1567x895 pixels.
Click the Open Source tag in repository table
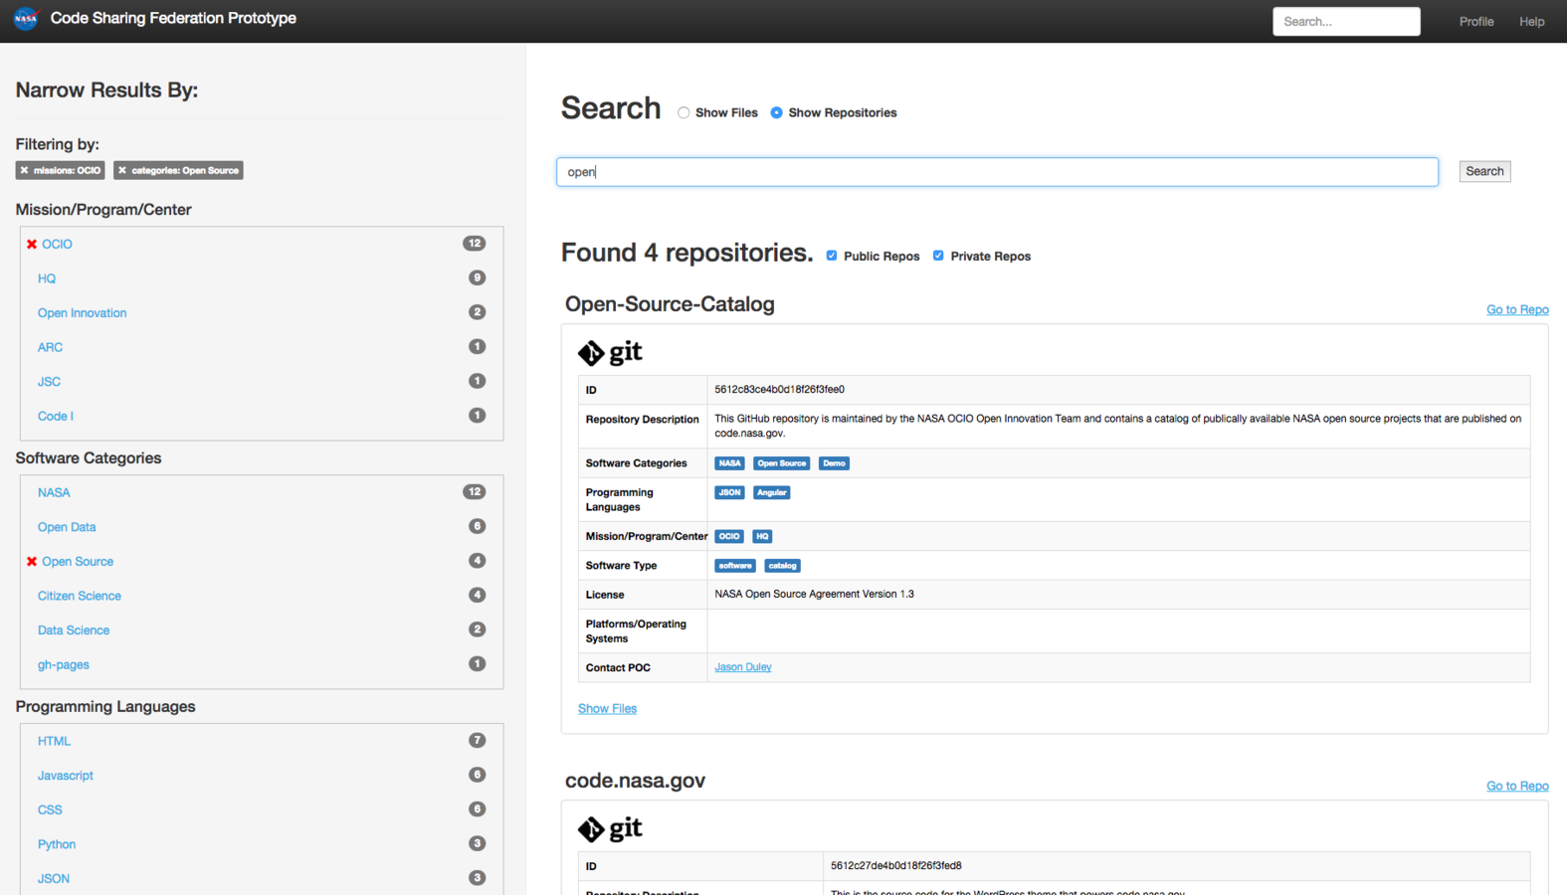pyautogui.click(x=781, y=463)
